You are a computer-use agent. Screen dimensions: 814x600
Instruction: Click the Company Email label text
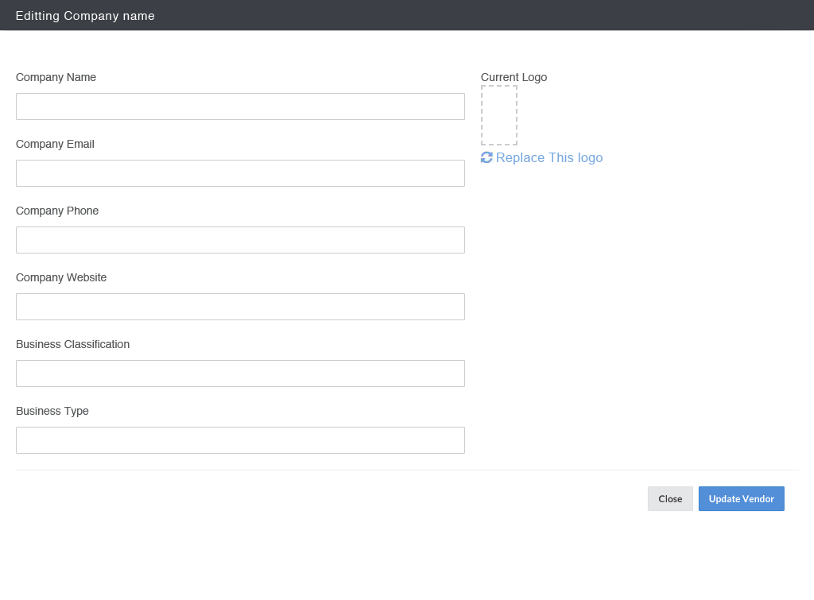coord(55,144)
